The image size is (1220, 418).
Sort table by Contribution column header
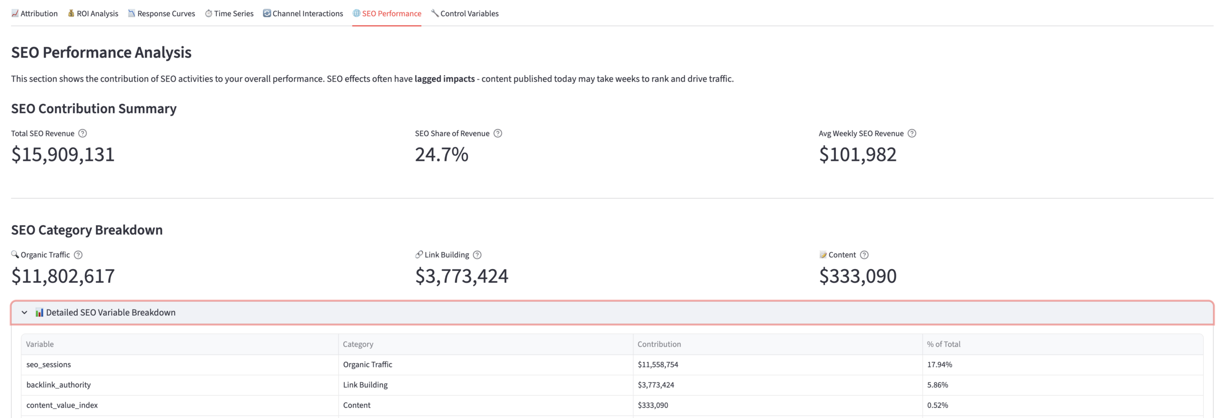[659, 344]
